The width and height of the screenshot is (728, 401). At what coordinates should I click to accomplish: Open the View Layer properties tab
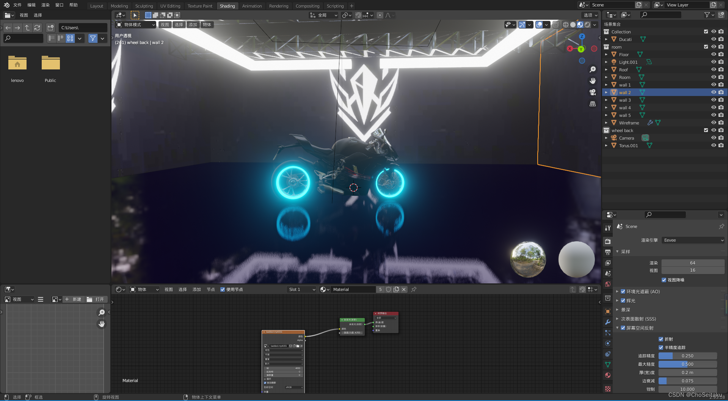(x=608, y=263)
